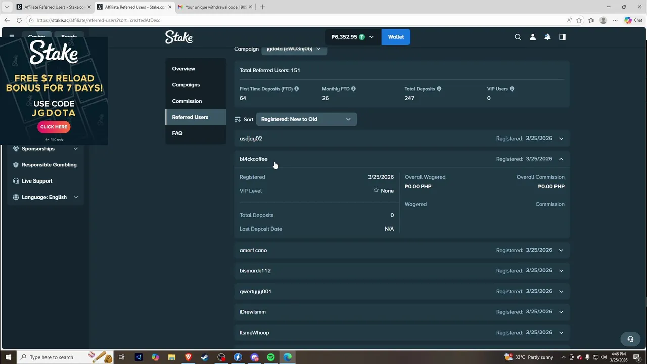647x364 pixels.
Task: Click the CLICK HERE promo button
Action: [x=54, y=127]
